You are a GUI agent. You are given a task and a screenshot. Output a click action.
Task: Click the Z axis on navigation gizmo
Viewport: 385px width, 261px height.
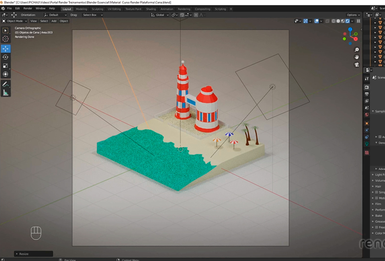350,29
